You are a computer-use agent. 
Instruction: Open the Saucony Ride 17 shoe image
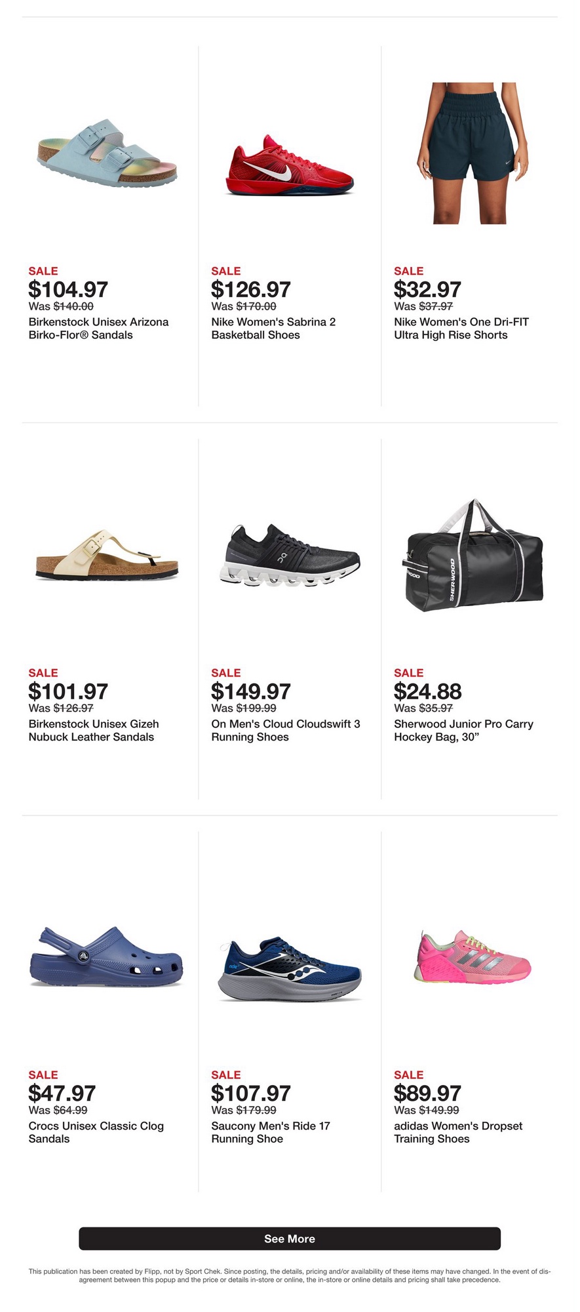click(290, 968)
